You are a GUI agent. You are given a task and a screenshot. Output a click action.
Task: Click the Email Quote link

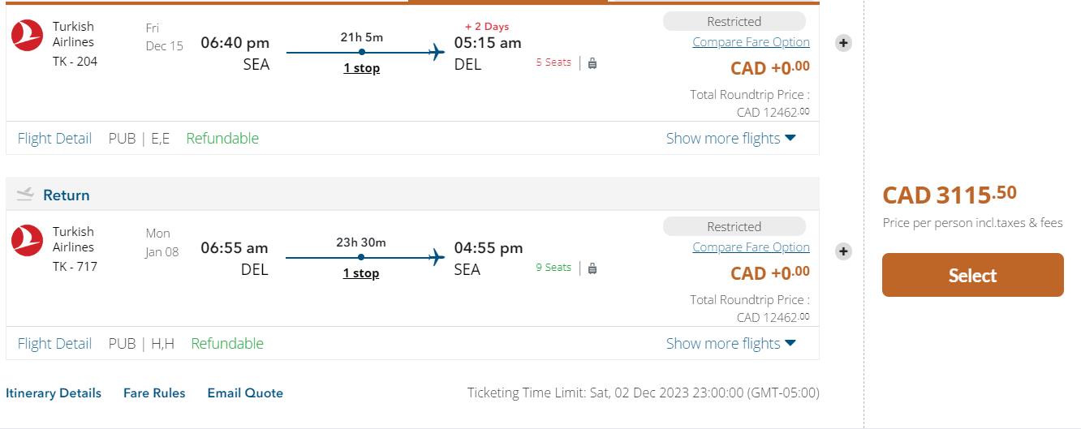pyautogui.click(x=245, y=393)
